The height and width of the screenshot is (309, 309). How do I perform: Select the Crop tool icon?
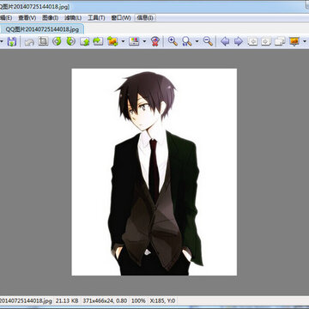tap(43, 42)
